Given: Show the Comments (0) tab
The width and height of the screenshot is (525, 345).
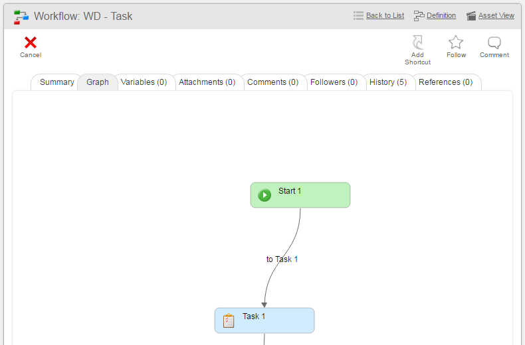Looking at the screenshot, I should [272, 82].
